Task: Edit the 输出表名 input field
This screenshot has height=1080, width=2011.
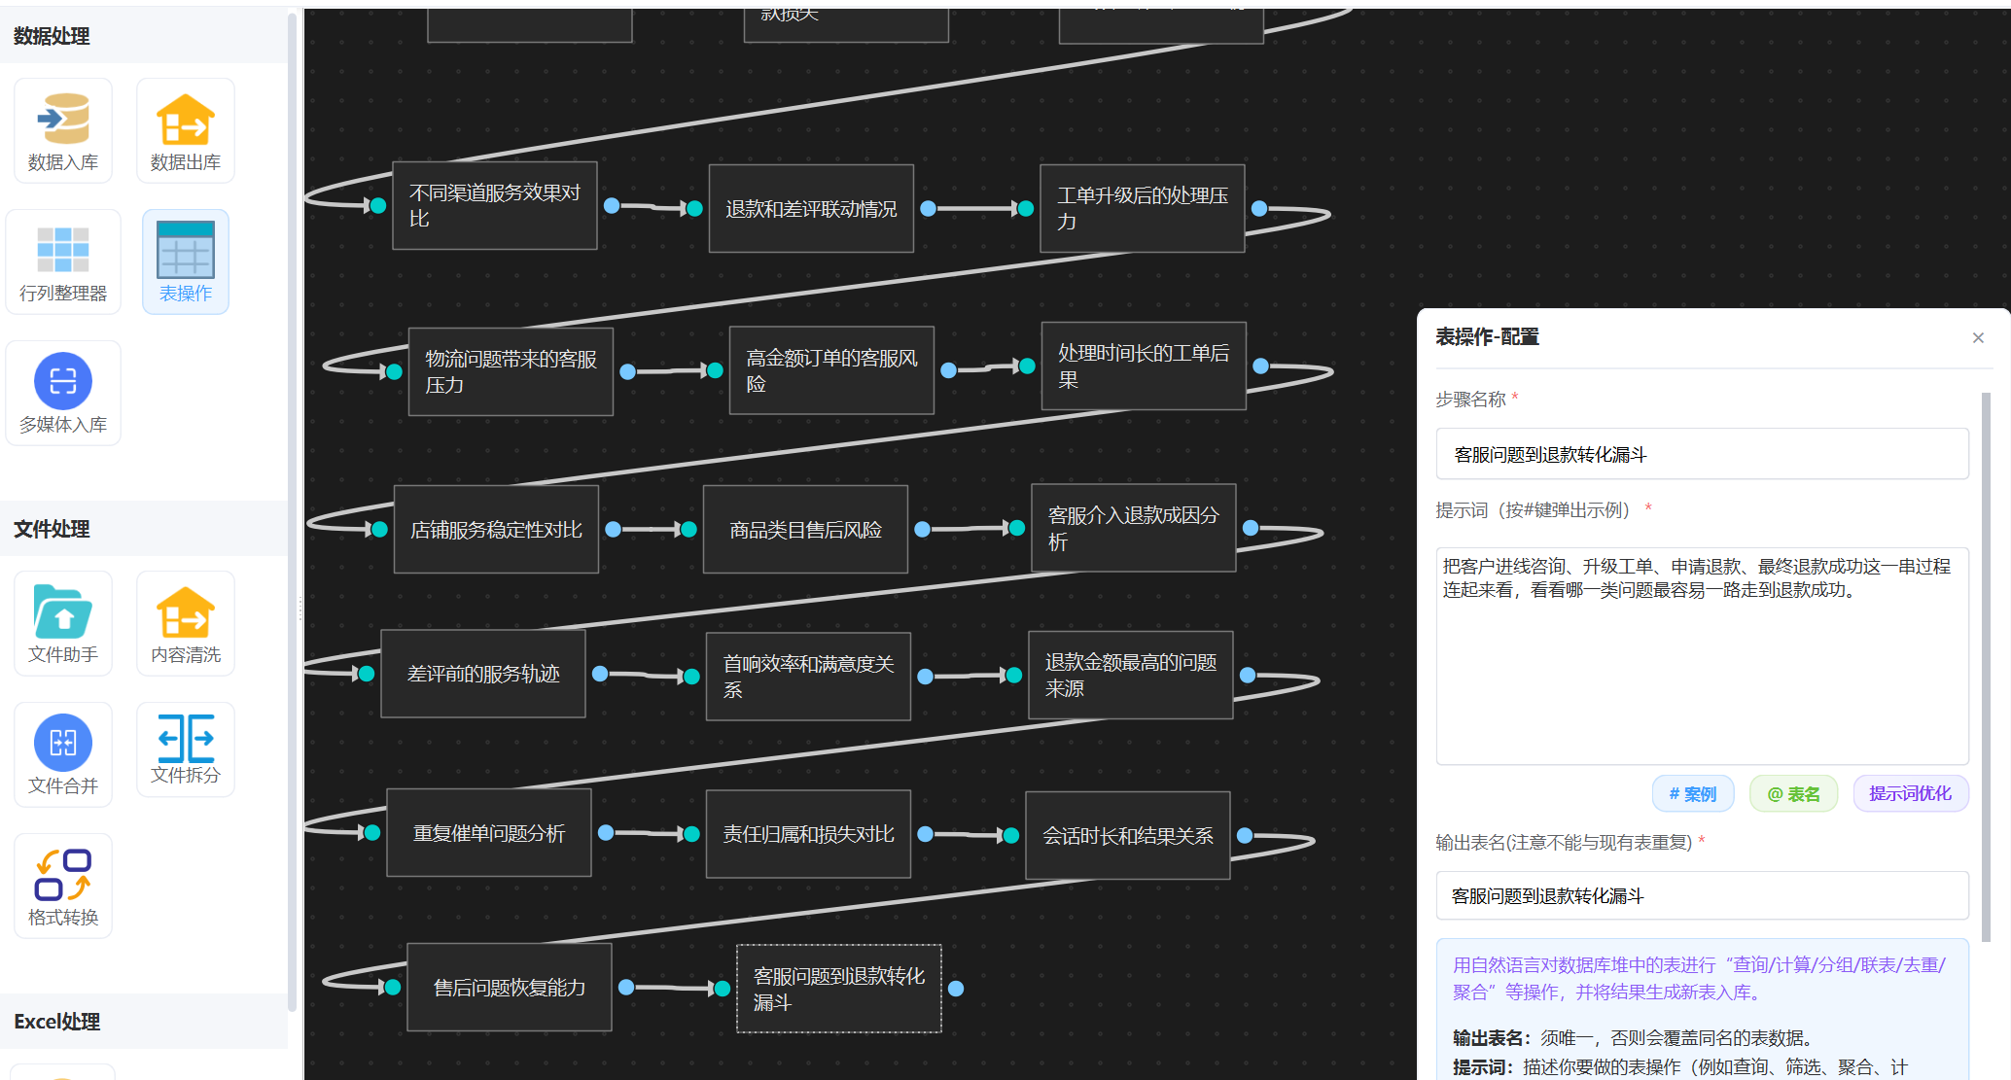Action: [x=1702, y=895]
